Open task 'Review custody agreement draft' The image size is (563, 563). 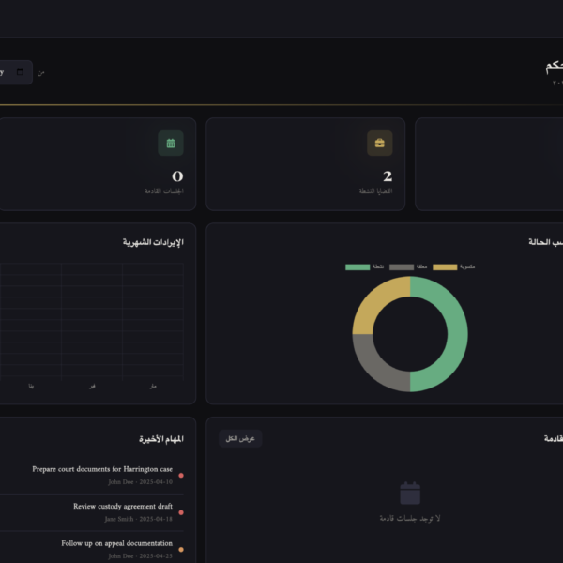pyautogui.click(x=123, y=507)
